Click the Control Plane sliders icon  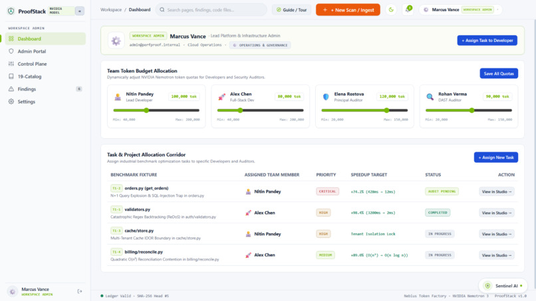click(x=11, y=64)
